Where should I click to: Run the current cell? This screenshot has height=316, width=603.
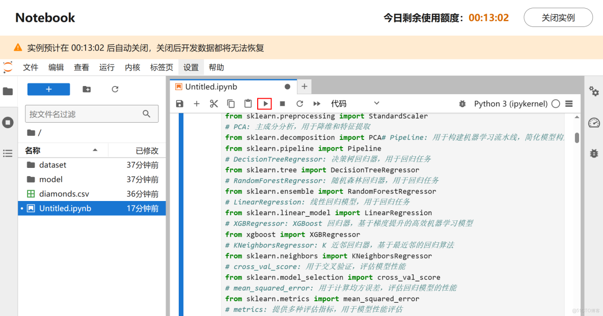264,103
